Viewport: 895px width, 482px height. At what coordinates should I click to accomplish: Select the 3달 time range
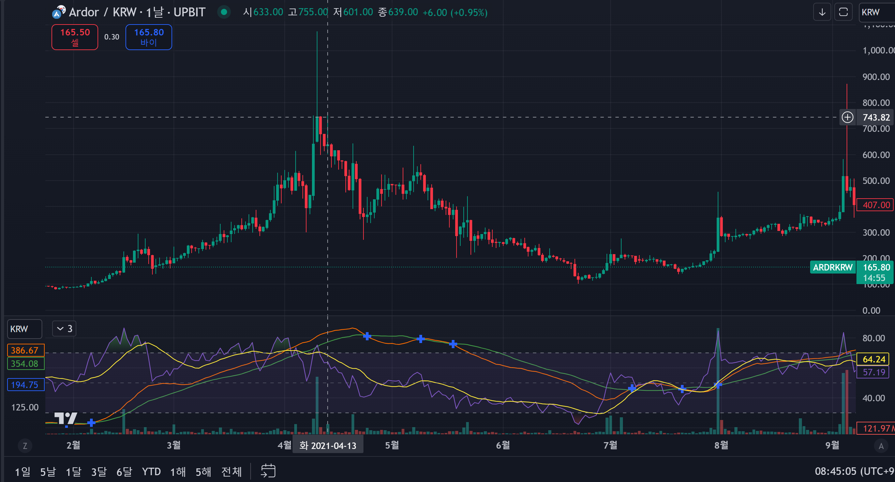(x=99, y=471)
